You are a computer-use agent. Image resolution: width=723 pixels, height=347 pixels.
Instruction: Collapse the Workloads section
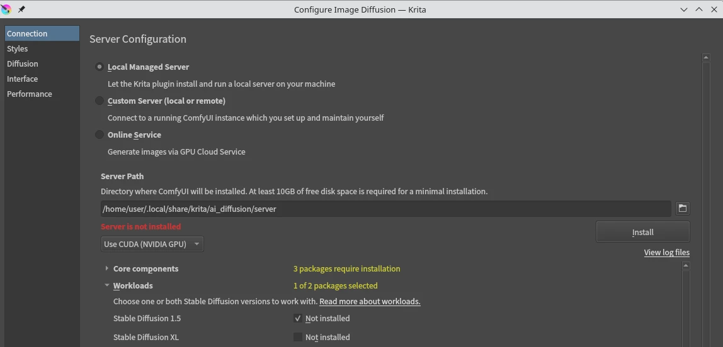(107, 285)
